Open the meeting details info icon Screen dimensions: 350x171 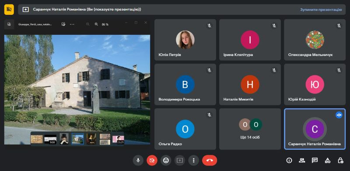(x=289, y=161)
